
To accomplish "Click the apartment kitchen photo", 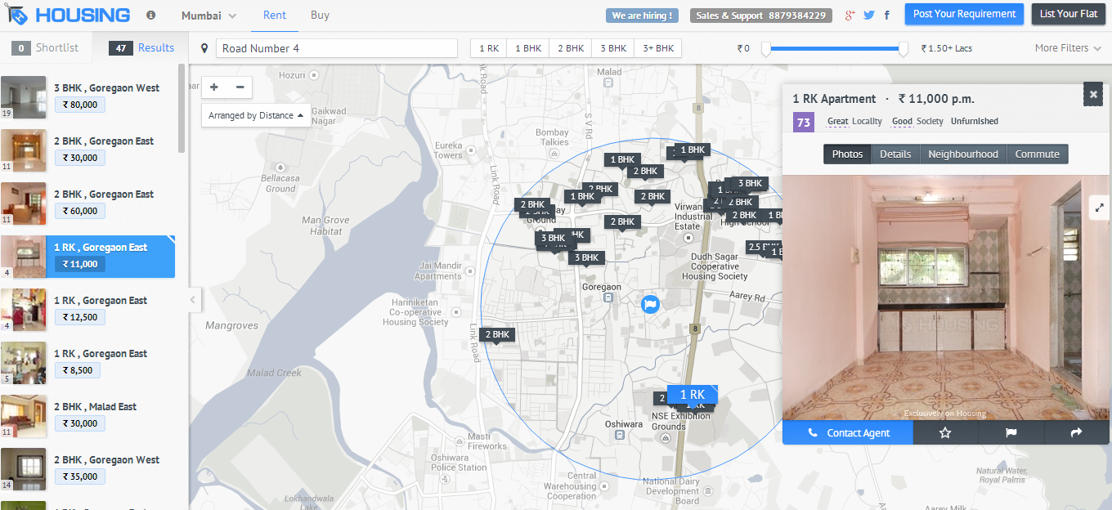I will pos(946,297).
